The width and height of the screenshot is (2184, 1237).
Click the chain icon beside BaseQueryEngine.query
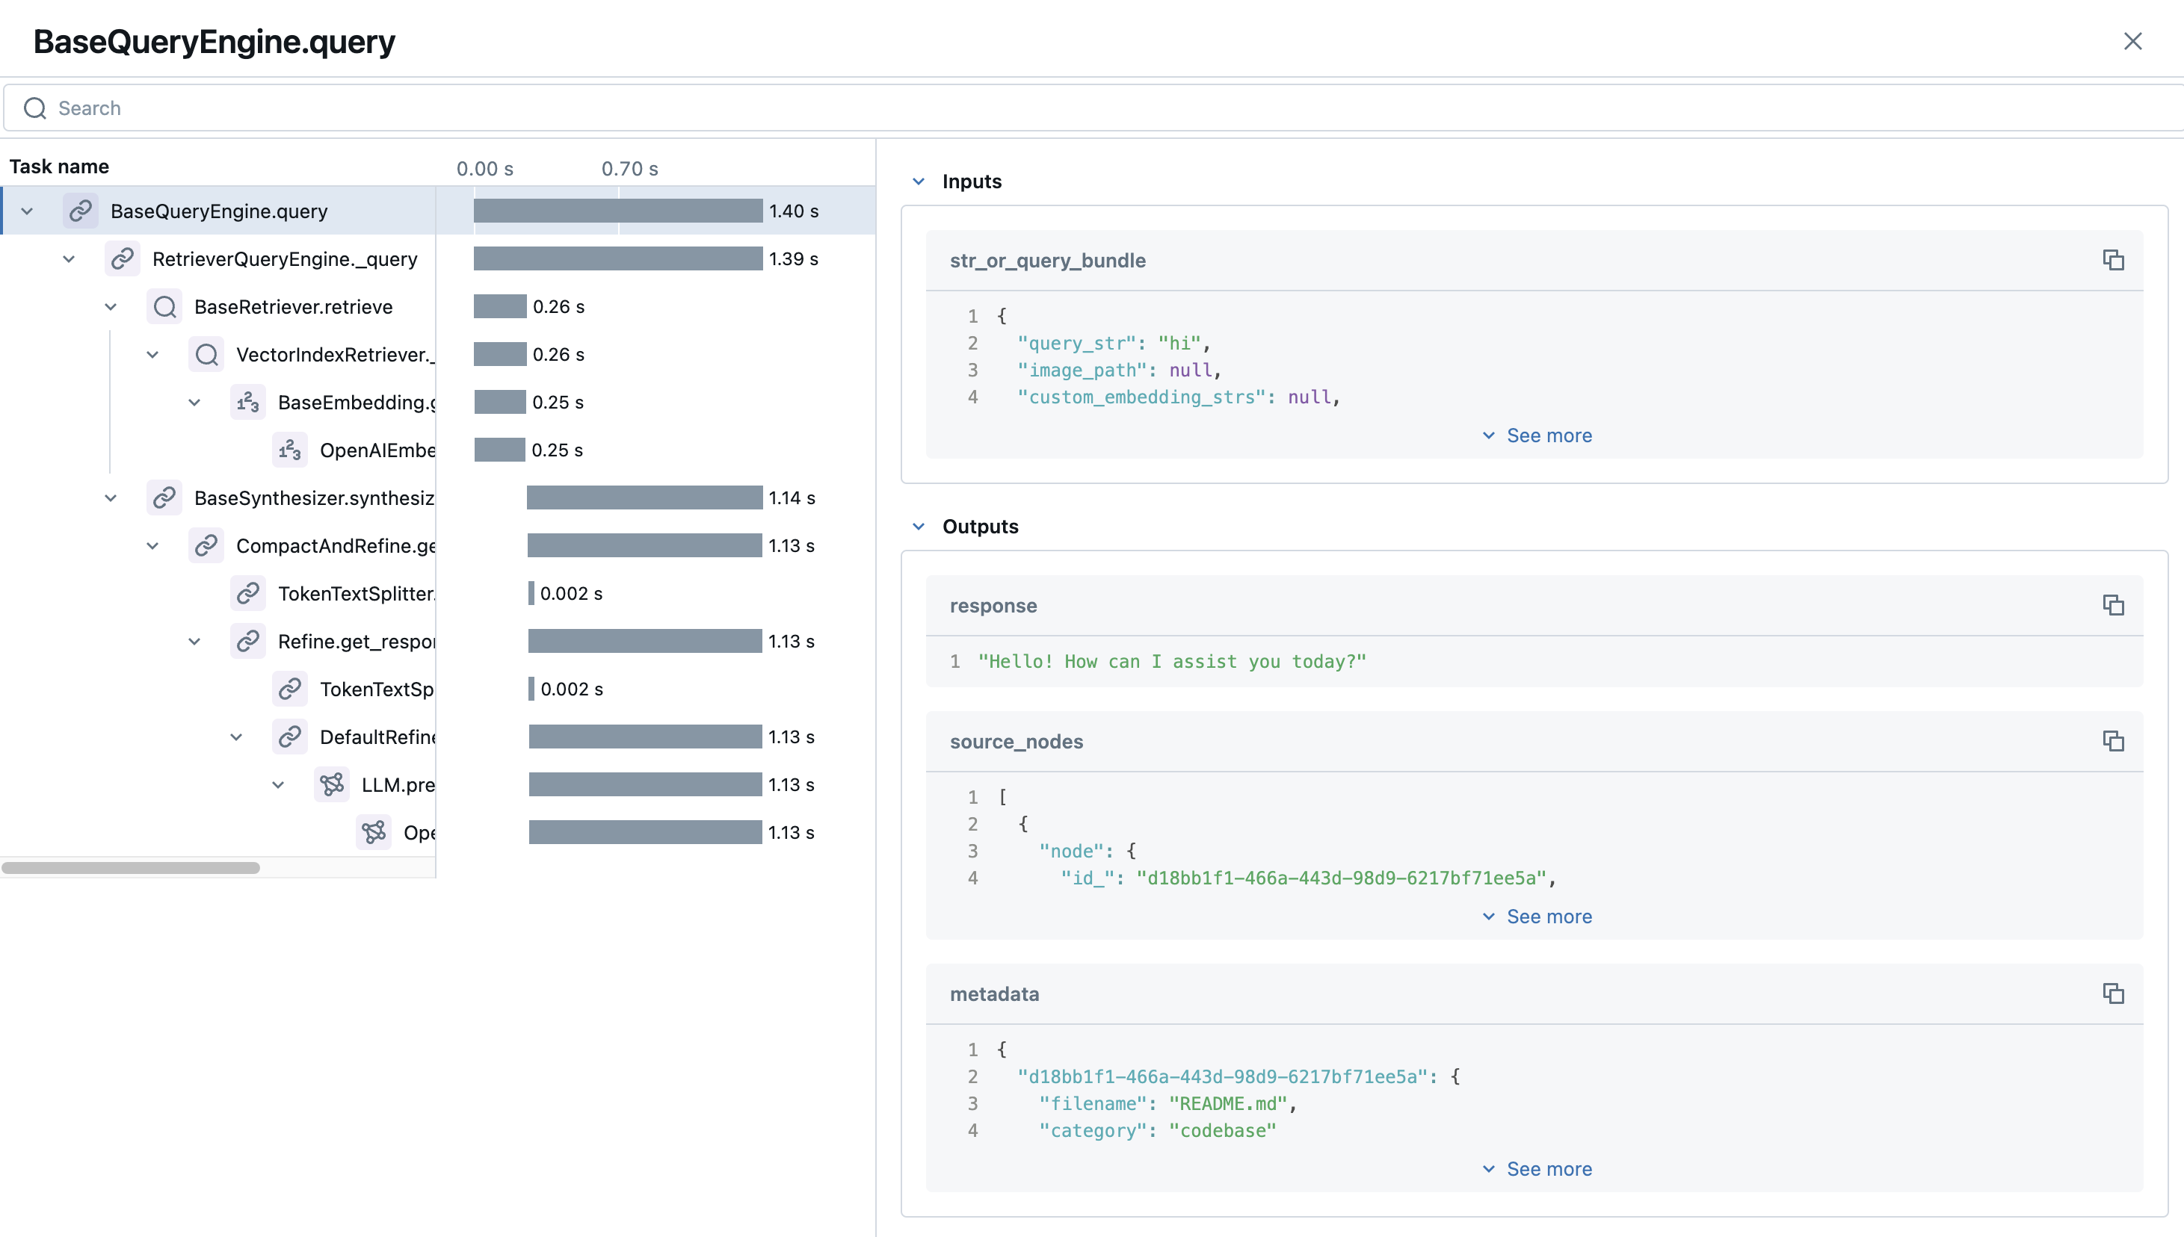81,211
